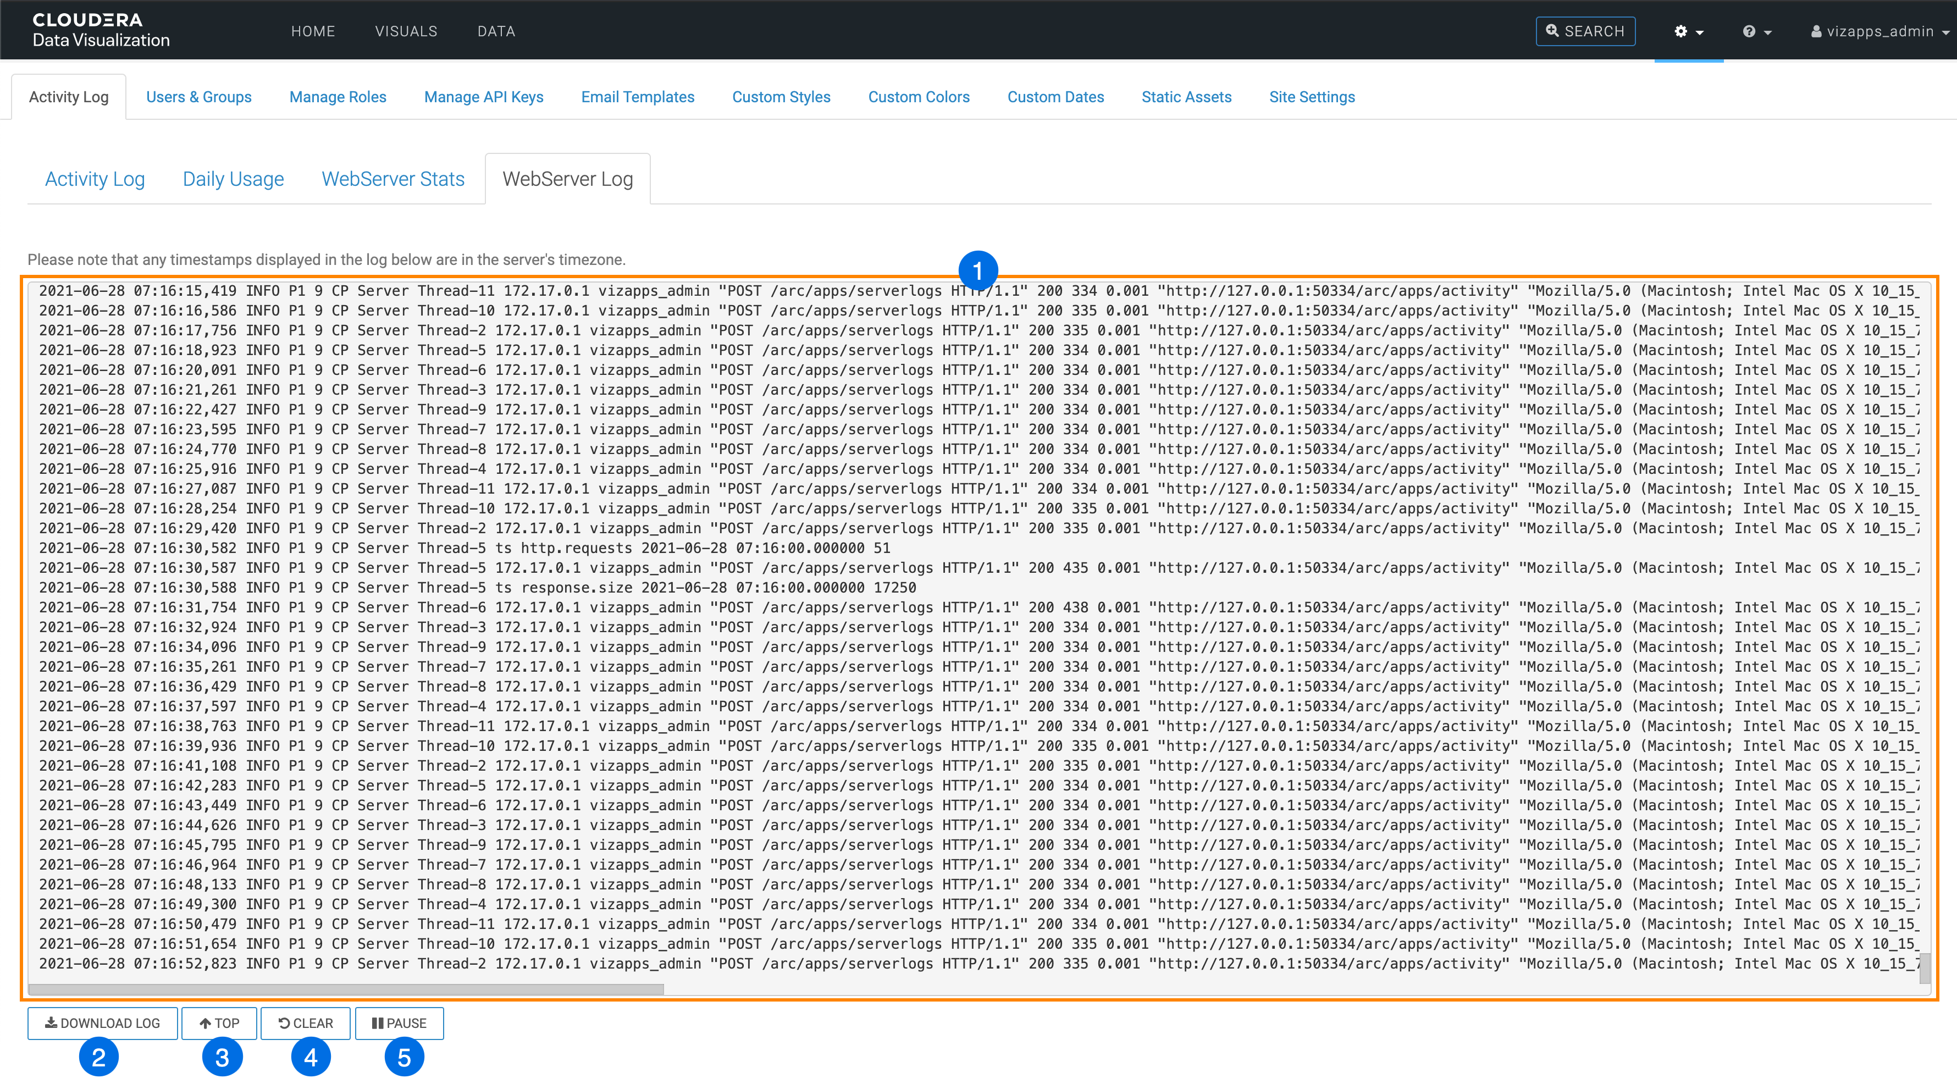Open the Manage API Keys tab
This screenshot has width=1957, height=1084.
coord(483,97)
